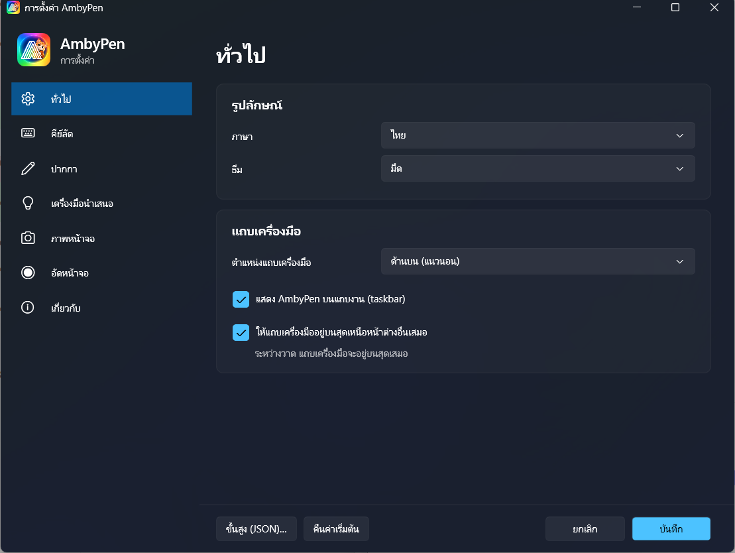Viewport: 735px width, 553px height.
Task: Click the pen icon for ปากกา
Action: pos(28,168)
